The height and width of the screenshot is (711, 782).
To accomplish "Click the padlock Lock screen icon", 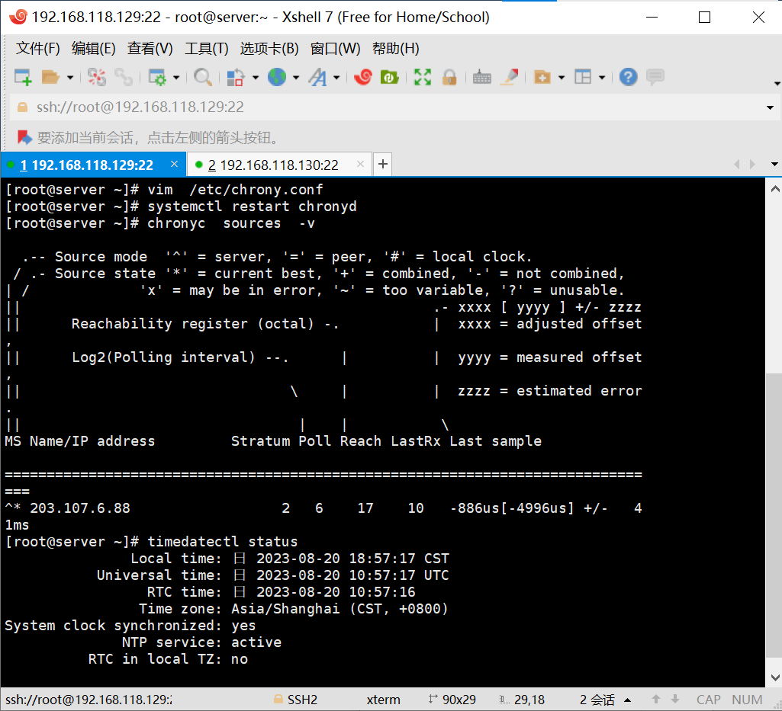I will pos(449,77).
